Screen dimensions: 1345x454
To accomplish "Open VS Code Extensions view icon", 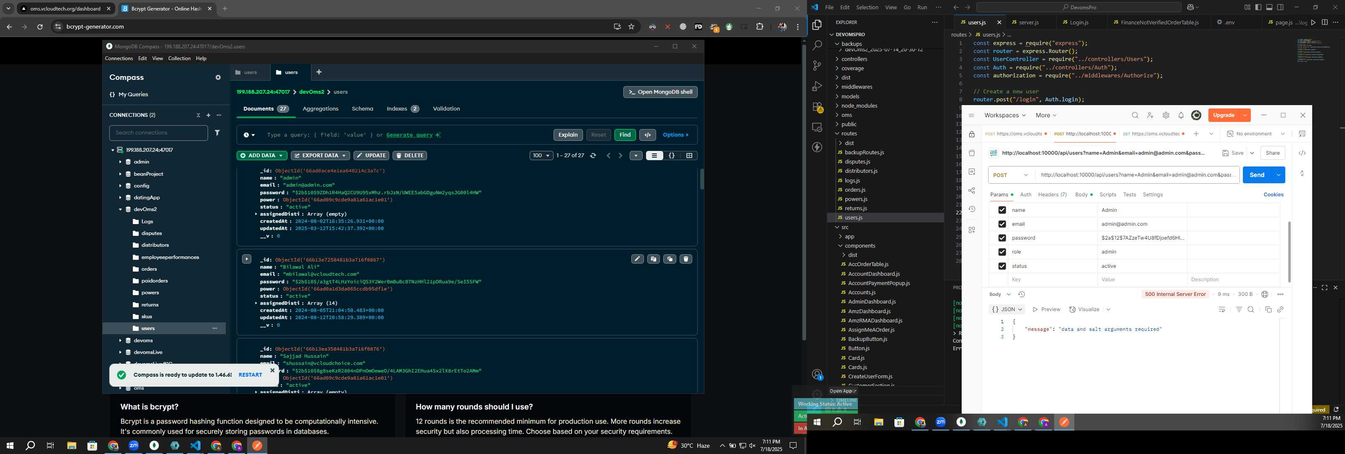I will tap(817, 107).
